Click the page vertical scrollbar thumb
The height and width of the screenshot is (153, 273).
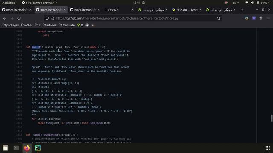271,118
